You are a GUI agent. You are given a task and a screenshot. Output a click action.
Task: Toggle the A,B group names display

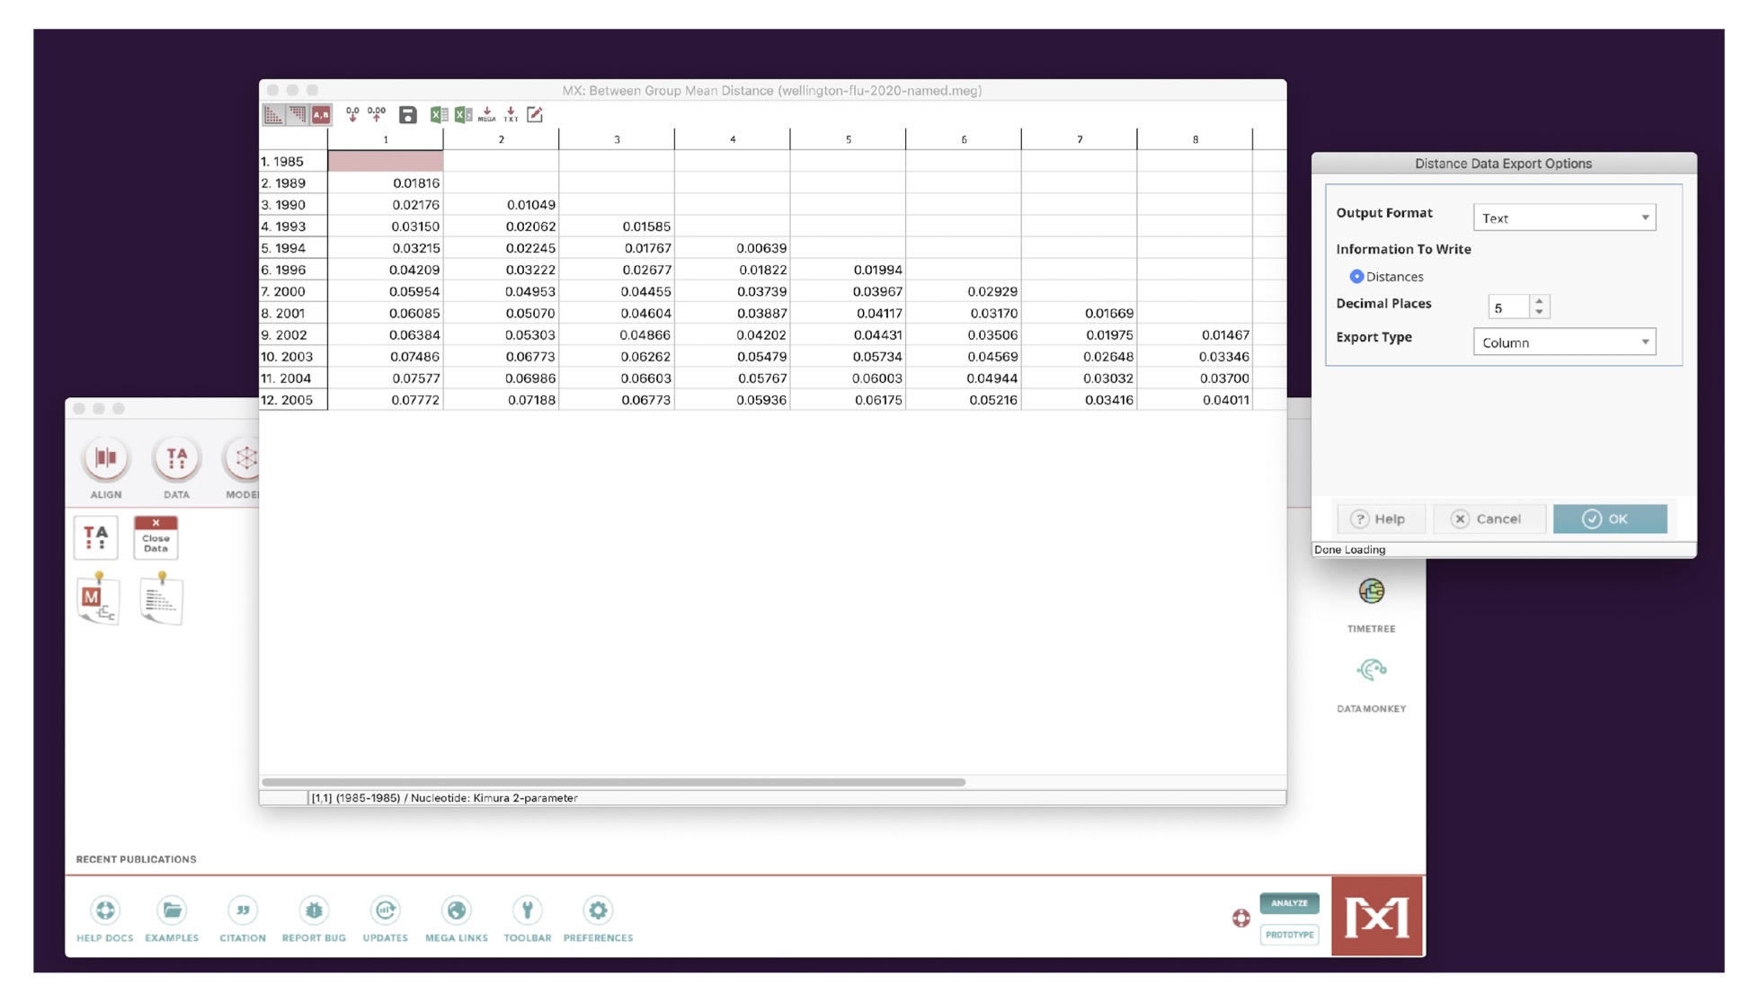coord(321,114)
